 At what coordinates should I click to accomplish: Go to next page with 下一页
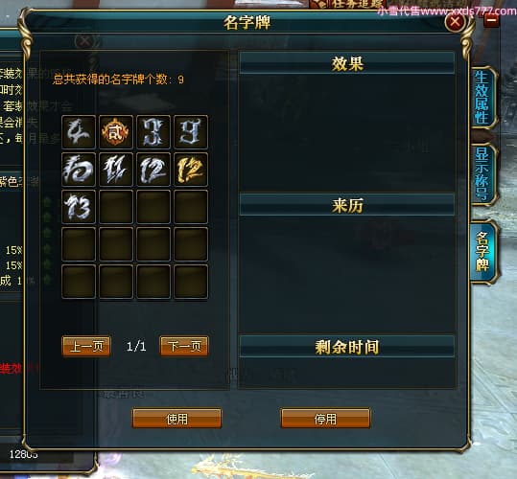coord(184,347)
